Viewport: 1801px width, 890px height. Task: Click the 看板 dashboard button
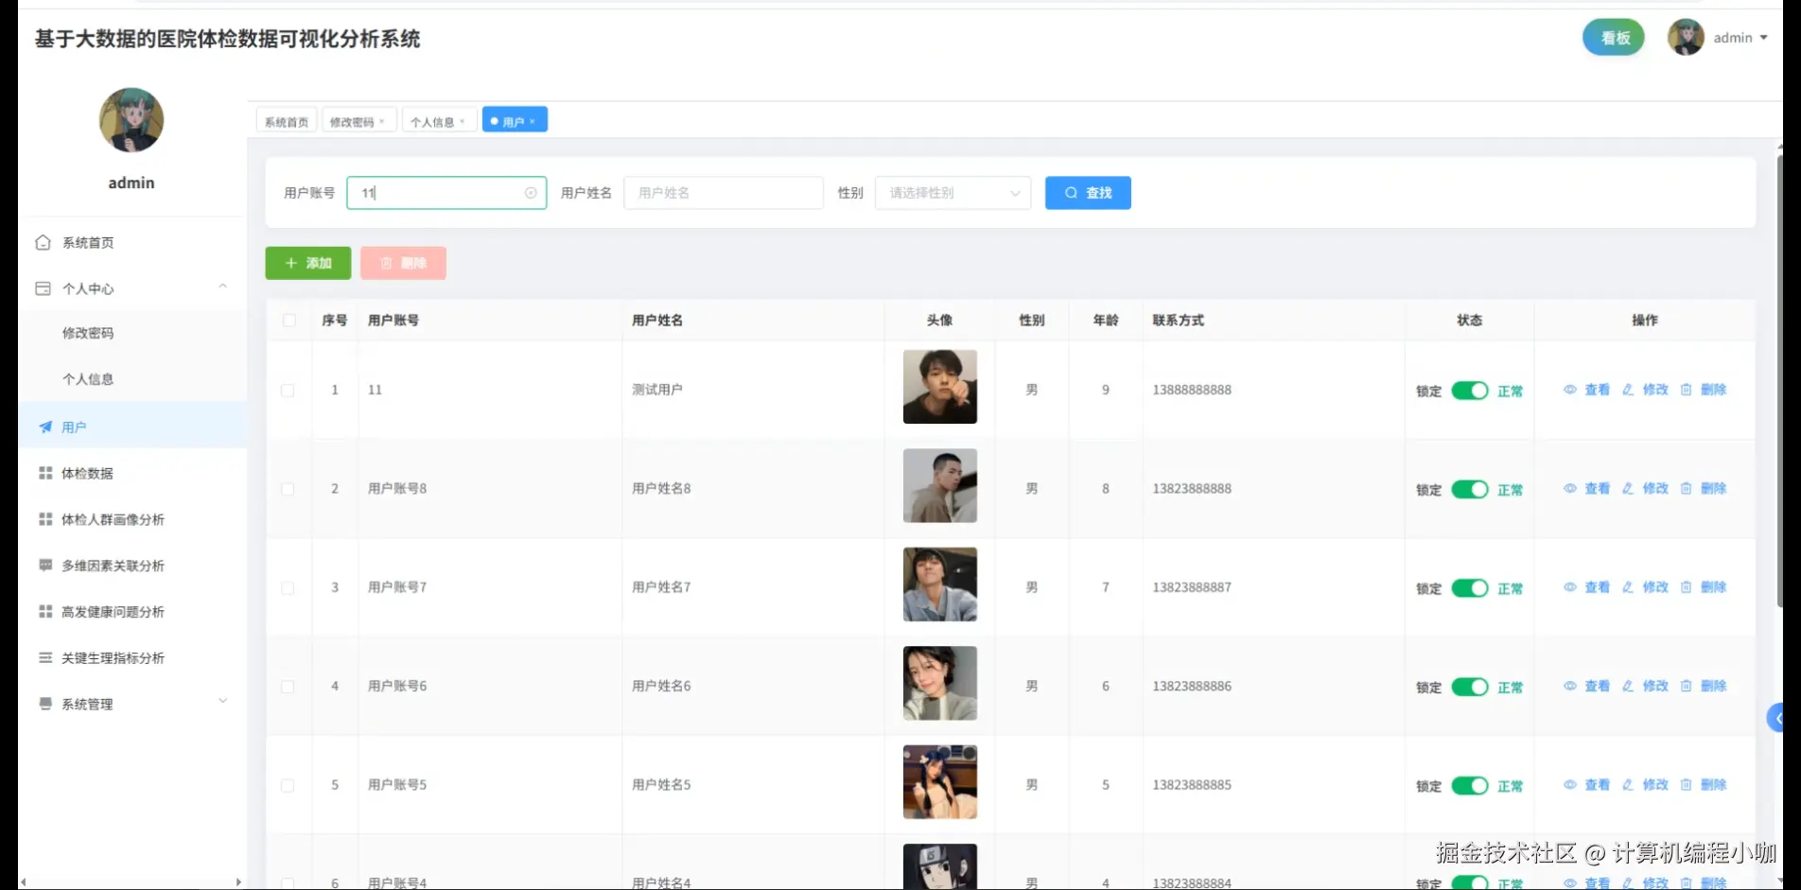click(x=1614, y=38)
